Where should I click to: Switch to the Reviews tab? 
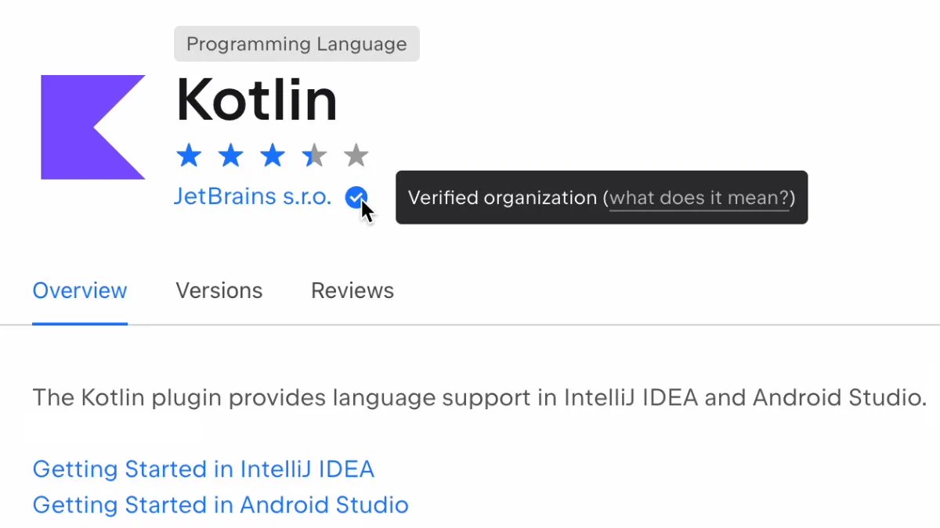352,291
